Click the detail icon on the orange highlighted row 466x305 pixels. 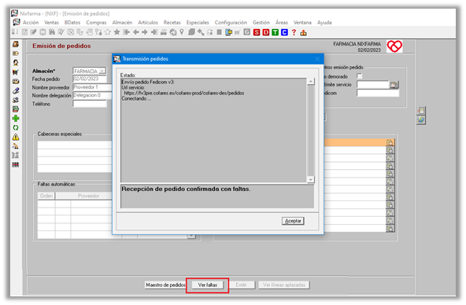pyautogui.click(x=390, y=142)
